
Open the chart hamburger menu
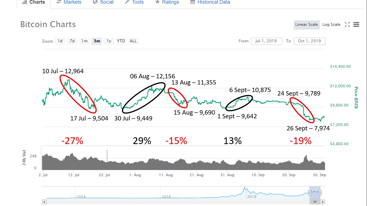tap(356, 24)
